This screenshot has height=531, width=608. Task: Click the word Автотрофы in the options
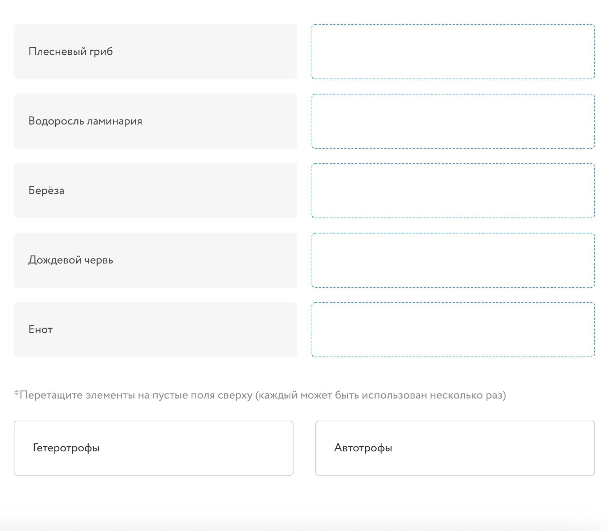point(363,448)
